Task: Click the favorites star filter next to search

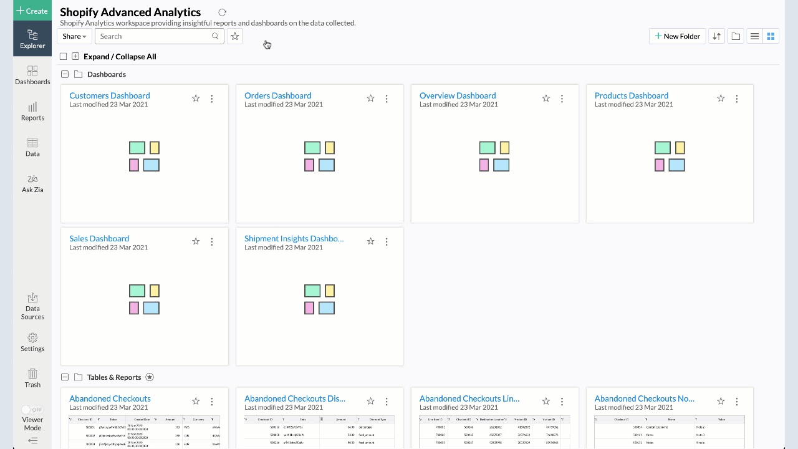Action: [235, 36]
